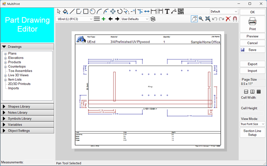Expand the Elevations tree node
267x166 pixels.
[5, 58]
